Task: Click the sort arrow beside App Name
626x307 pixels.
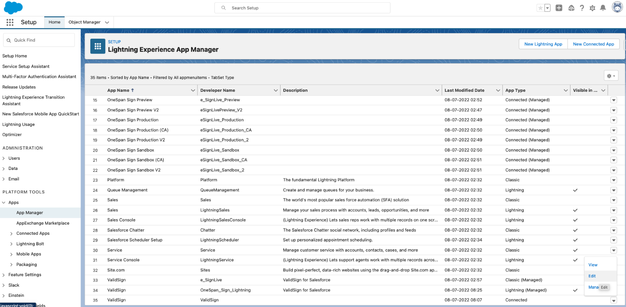Action: click(x=133, y=90)
